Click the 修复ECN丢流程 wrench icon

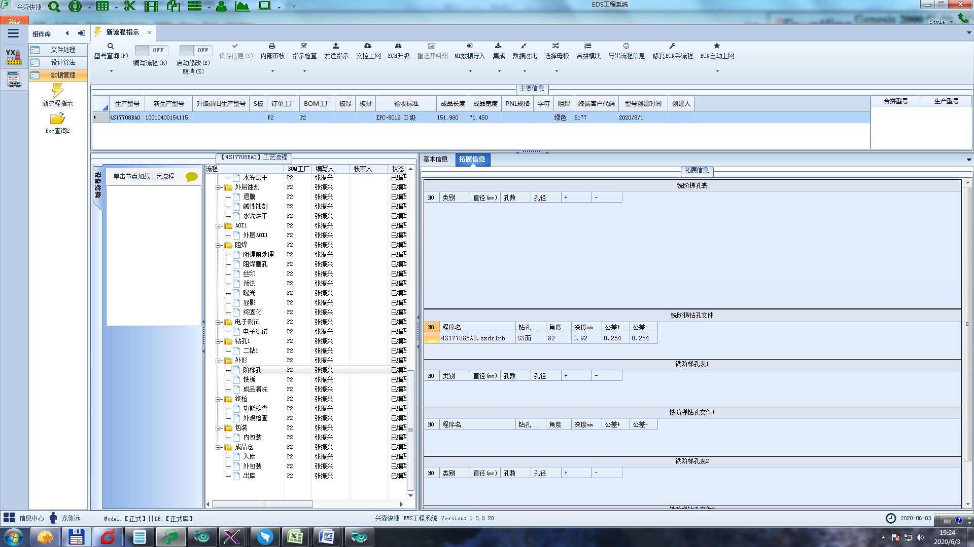click(x=672, y=46)
